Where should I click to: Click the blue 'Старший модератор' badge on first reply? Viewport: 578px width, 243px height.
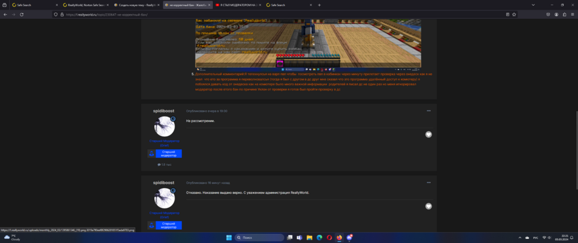click(x=168, y=154)
